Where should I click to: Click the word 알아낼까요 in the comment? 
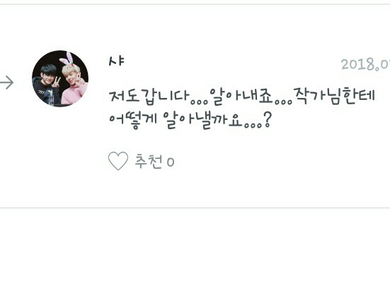pos(202,121)
